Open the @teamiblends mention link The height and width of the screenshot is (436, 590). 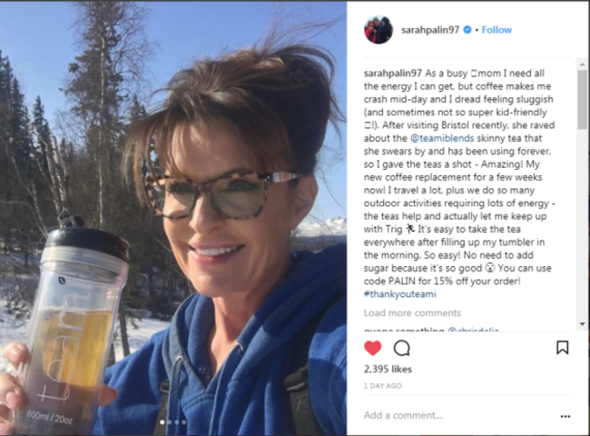point(442,138)
